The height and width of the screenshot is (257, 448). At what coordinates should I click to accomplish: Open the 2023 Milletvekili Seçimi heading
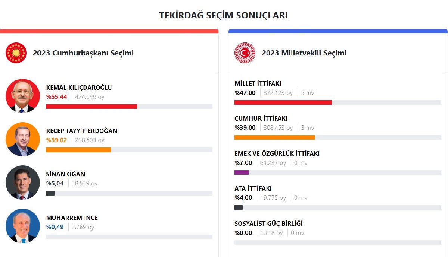(304, 53)
